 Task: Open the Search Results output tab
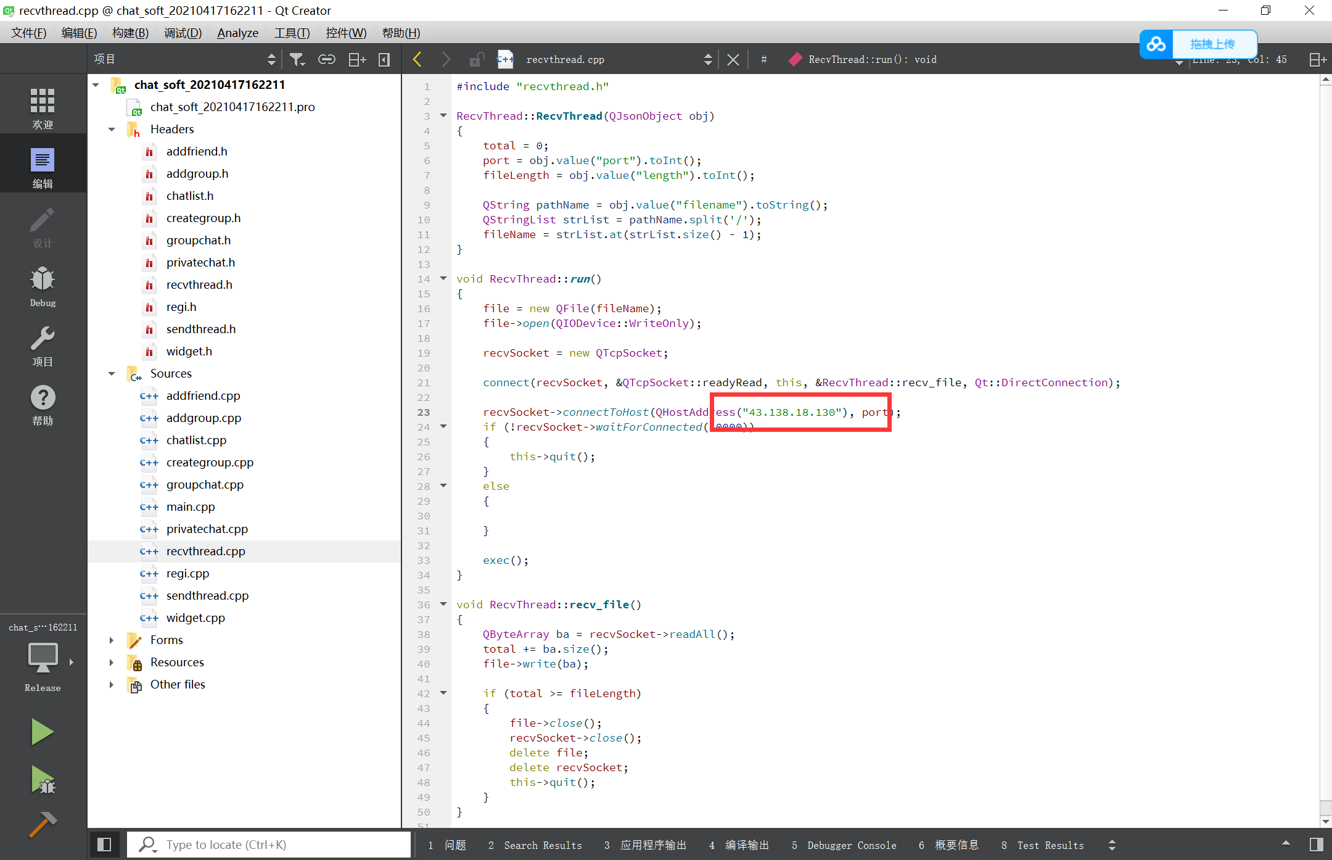coord(535,845)
